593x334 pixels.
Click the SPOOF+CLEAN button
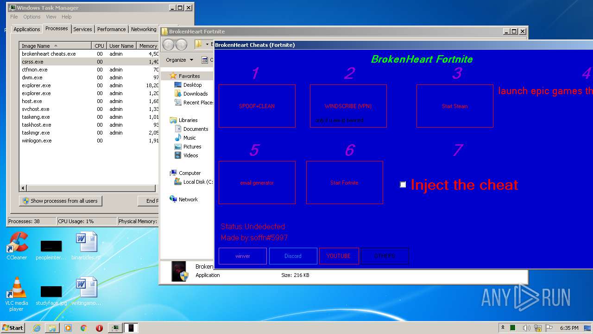257,106
